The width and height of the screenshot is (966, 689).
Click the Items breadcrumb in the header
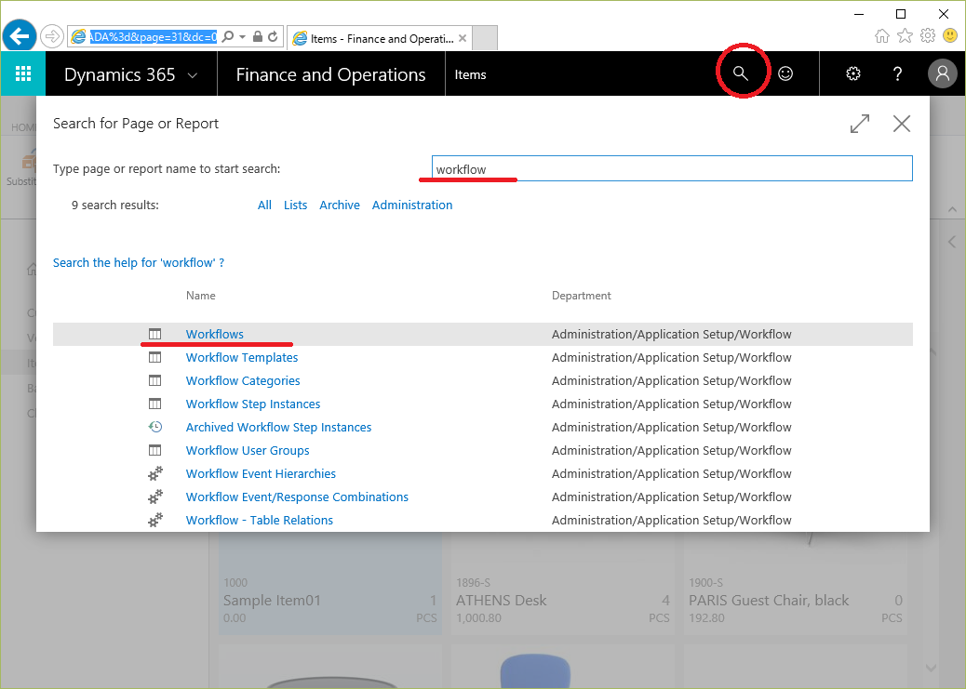[x=470, y=74]
